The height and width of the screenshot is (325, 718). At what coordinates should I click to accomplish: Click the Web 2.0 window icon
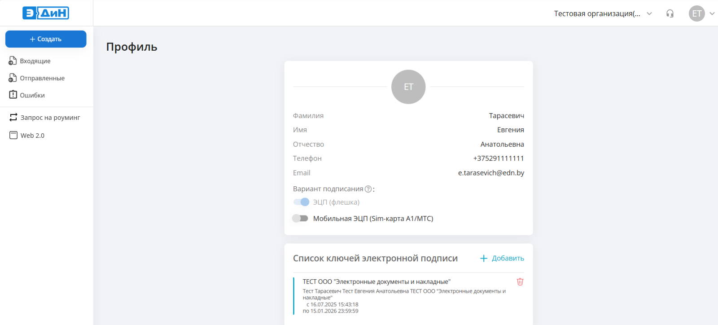[13, 135]
